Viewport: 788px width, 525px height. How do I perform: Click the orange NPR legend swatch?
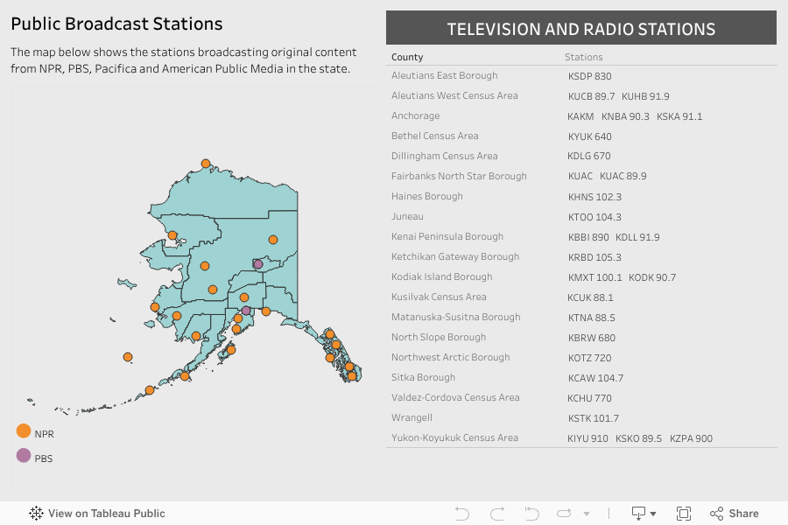point(25,431)
